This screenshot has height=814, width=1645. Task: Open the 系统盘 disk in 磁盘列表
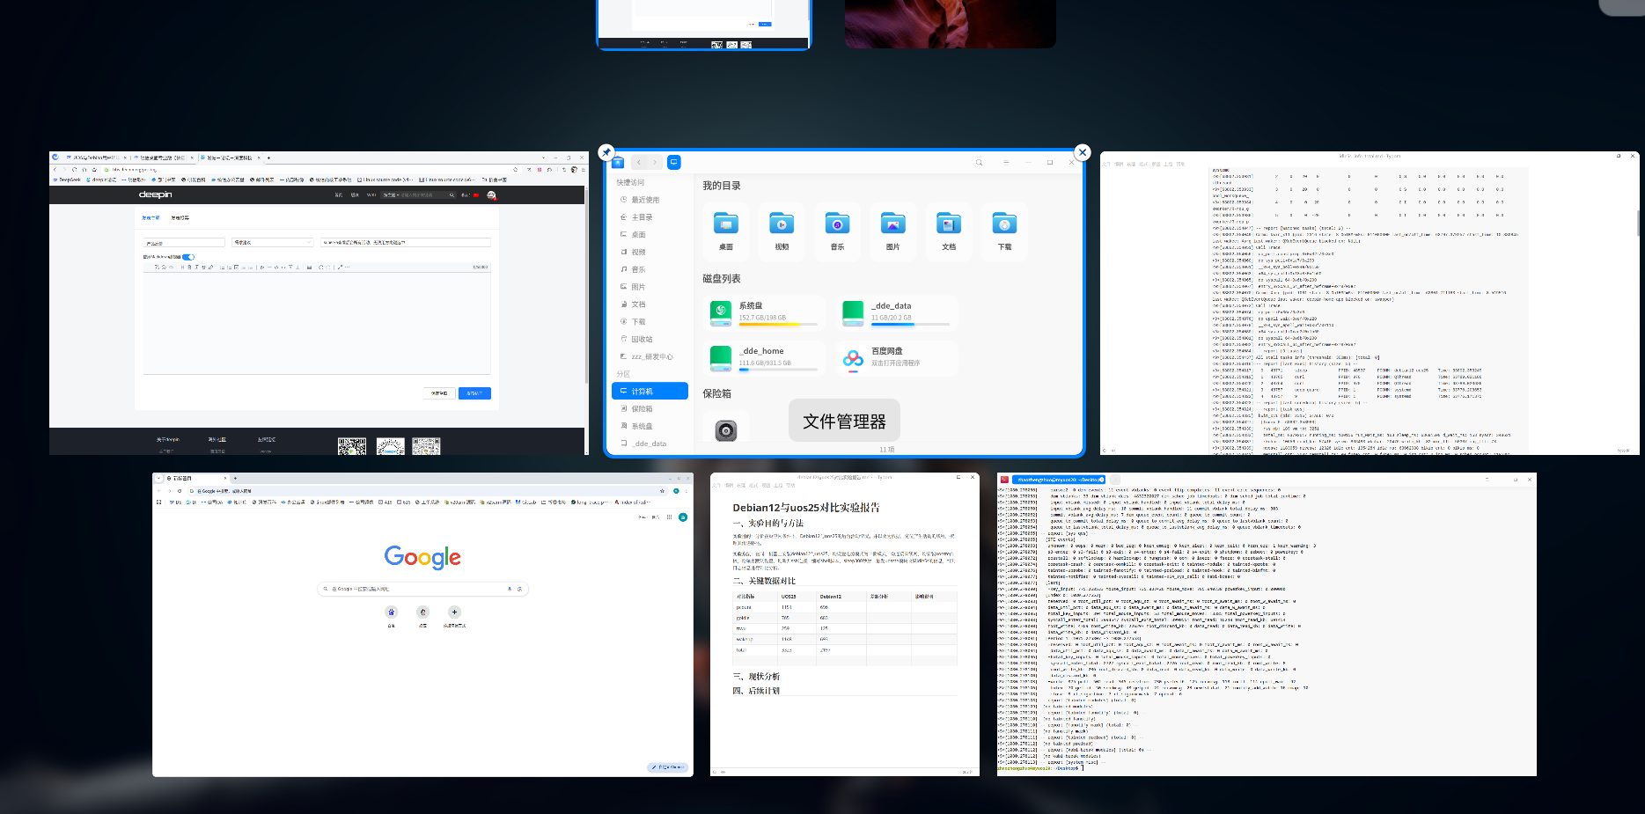pos(764,312)
